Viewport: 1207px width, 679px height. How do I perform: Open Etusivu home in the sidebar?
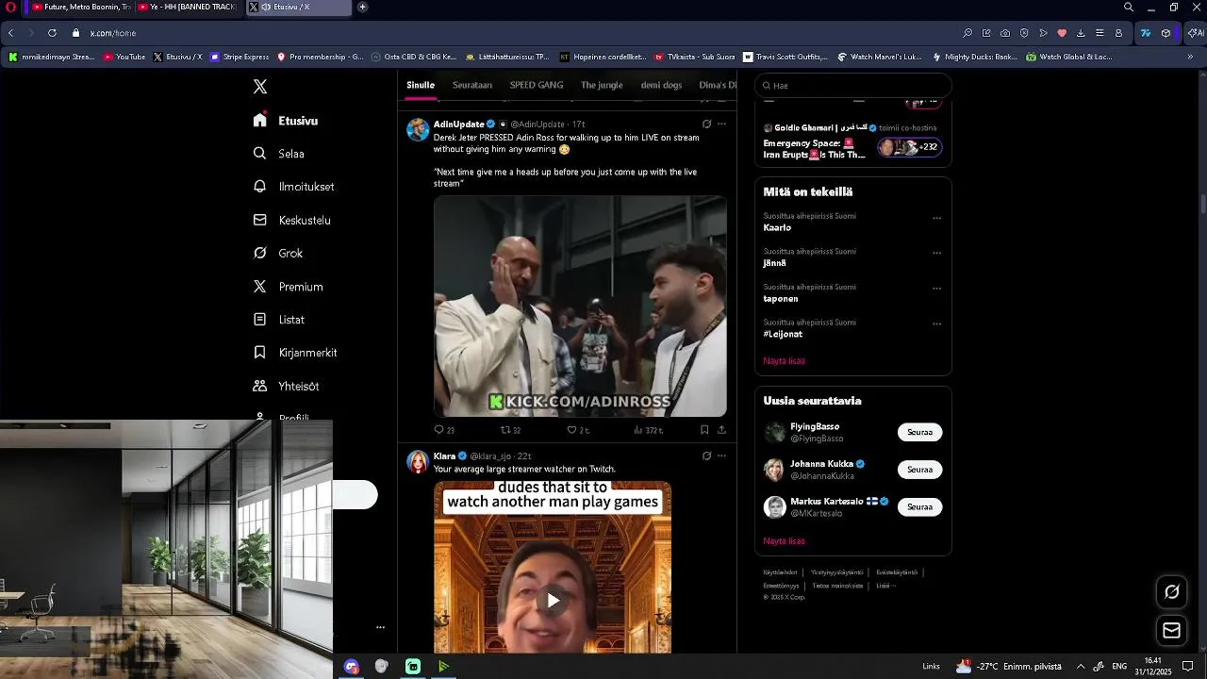pos(286,121)
